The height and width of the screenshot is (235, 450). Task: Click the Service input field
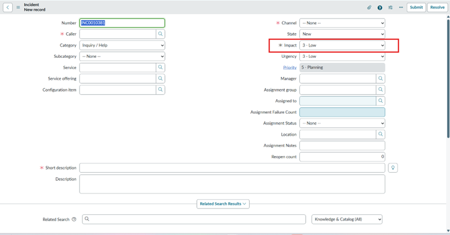click(x=118, y=67)
